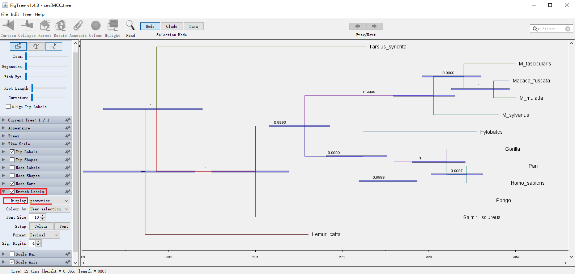Click the pin icon on Trees row

point(68,136)
